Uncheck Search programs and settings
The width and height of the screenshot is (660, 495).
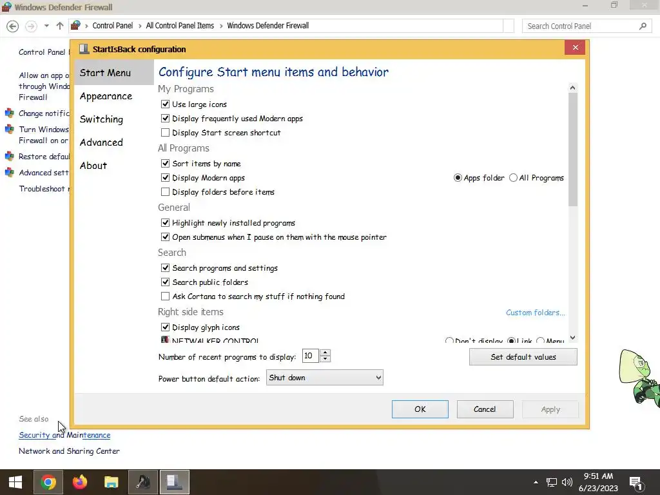pos(165,267)
